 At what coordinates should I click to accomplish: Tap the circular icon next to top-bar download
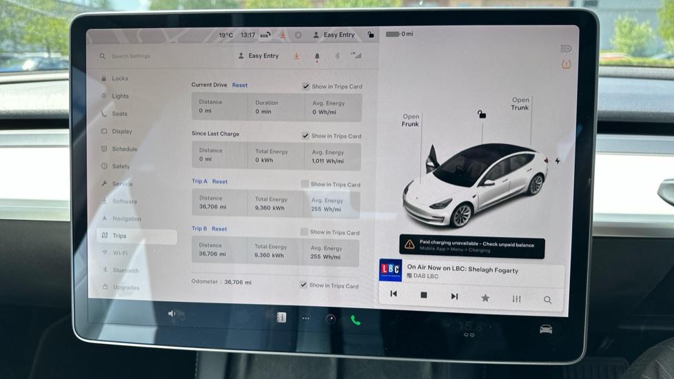pos(298,35)
